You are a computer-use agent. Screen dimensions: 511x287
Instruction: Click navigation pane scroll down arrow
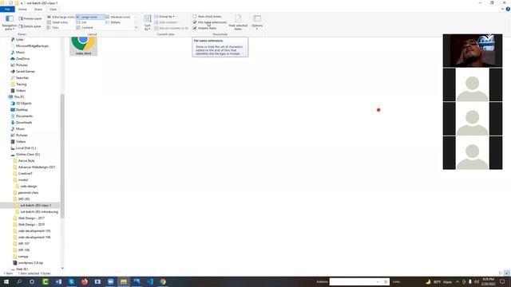(62, 269)
